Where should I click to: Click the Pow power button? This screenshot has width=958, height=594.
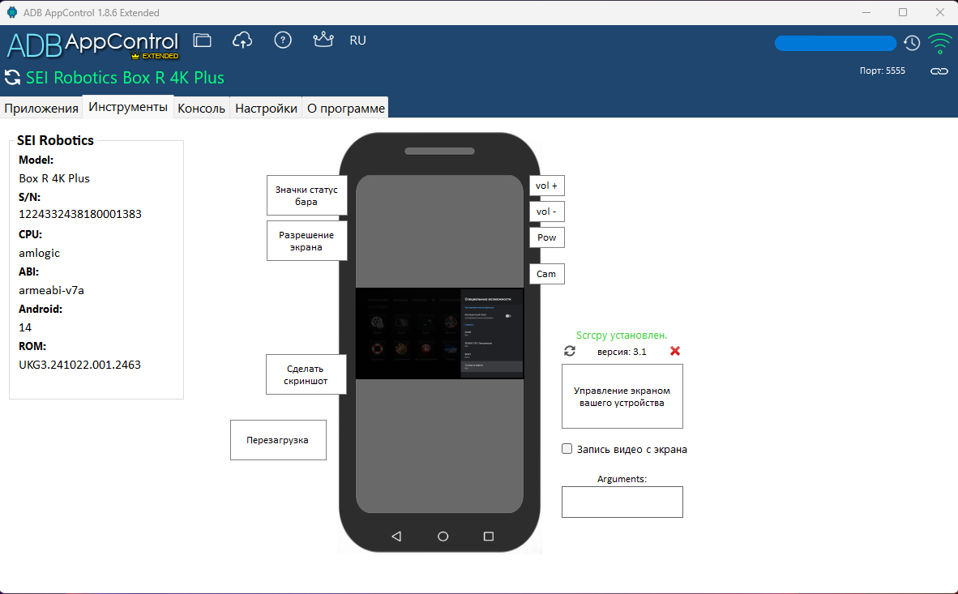pyautogui.click(x=547, y=237)
